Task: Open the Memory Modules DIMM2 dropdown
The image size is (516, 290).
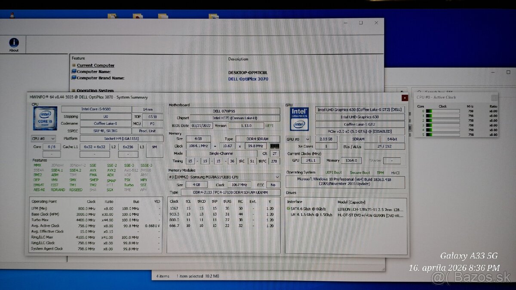Action: coord(278,177)
